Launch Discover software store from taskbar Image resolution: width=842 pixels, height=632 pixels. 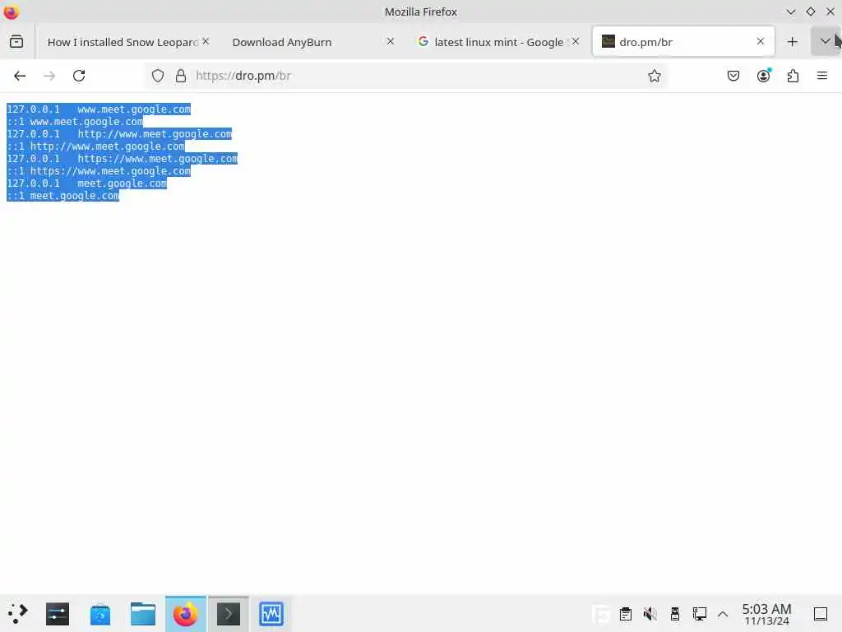click(x=100, y=614)
